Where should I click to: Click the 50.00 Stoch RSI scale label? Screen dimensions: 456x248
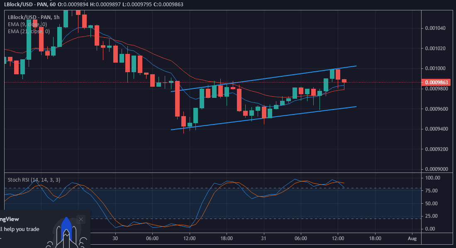click(x=431, y=203)
